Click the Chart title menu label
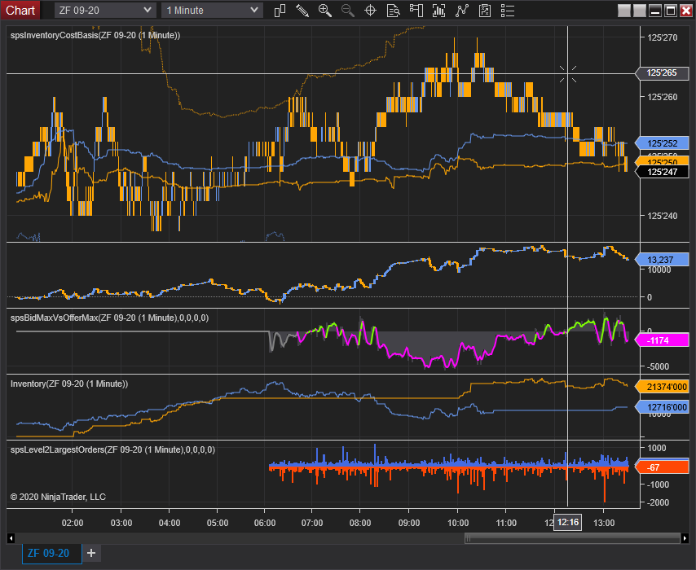The image size is (696, 570). coord(20,11)
